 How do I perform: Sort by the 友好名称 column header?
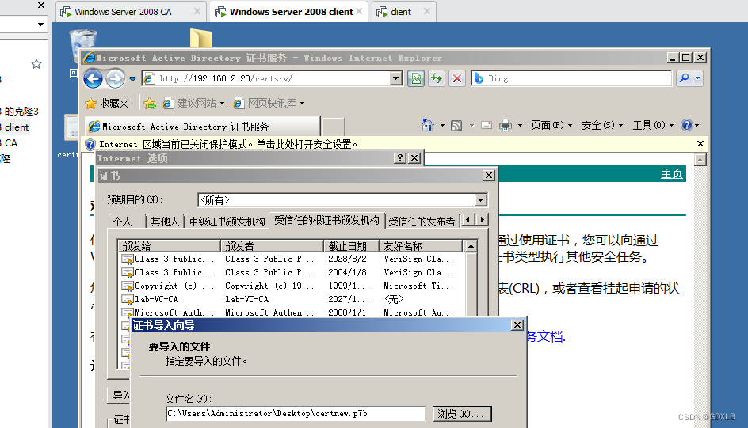pos(421,246)
